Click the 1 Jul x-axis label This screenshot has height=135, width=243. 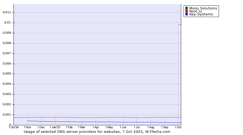point(137,127)
